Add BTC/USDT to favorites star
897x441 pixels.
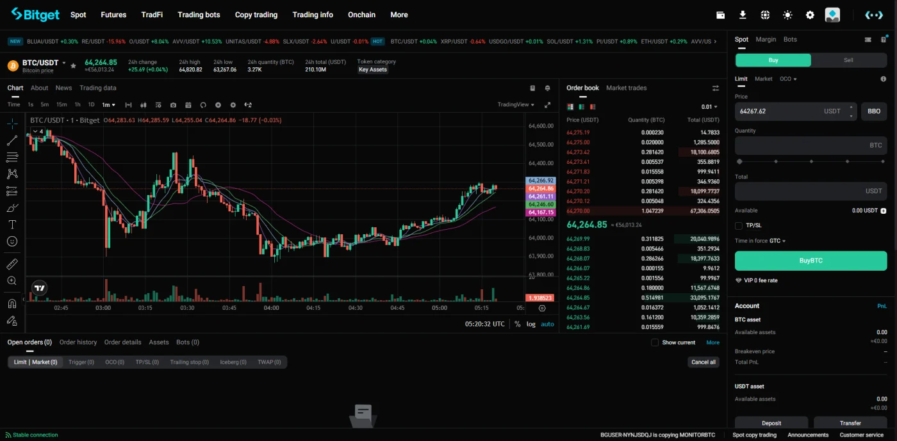point(73,65)
